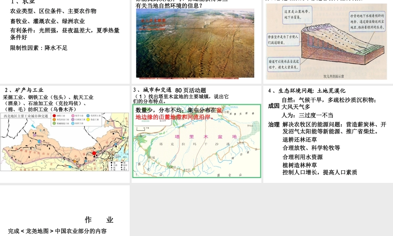This screenshot has width=393, height=236.
Task: Click the orange 有色冶金工业 legend dot
Action: tap(54, 120)
